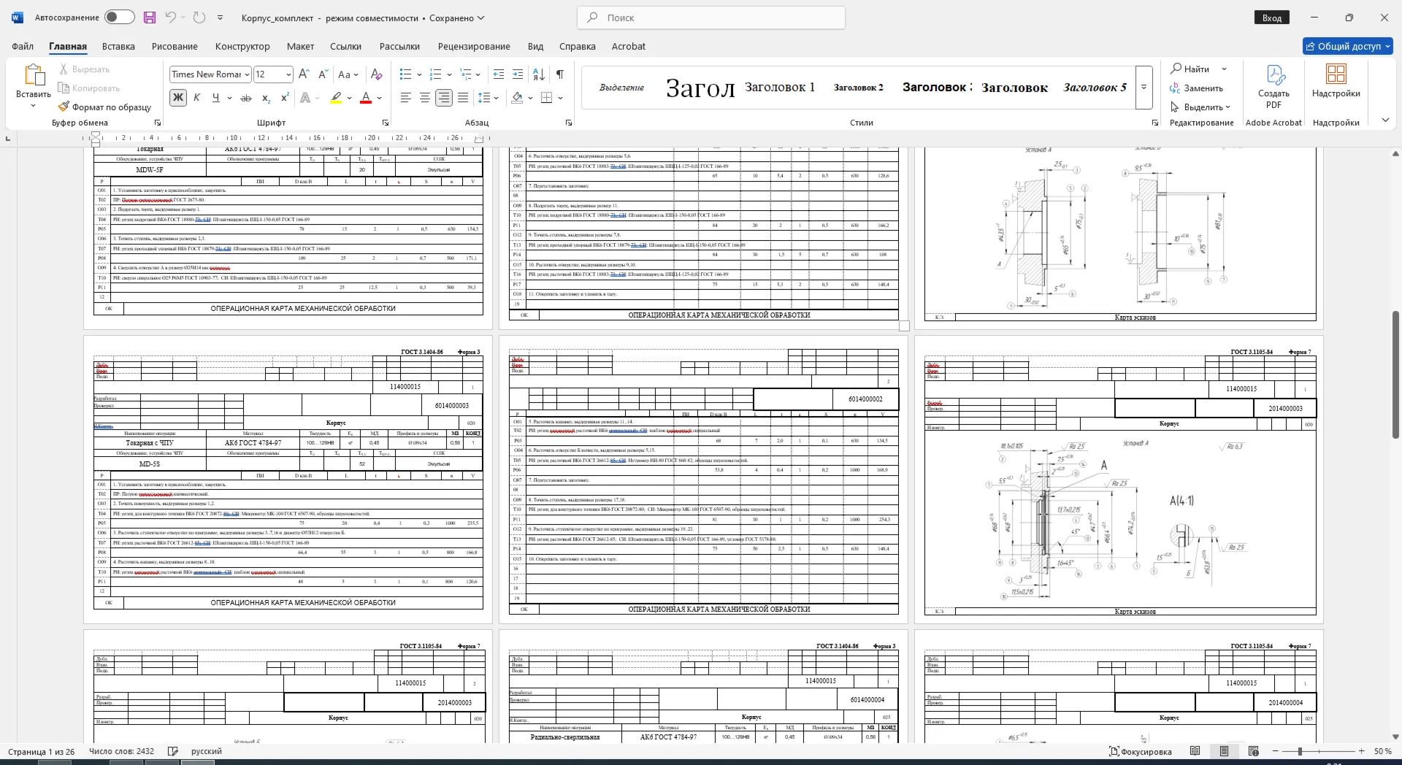
Task: Click the save diskette icon
Action: (149, 18)
